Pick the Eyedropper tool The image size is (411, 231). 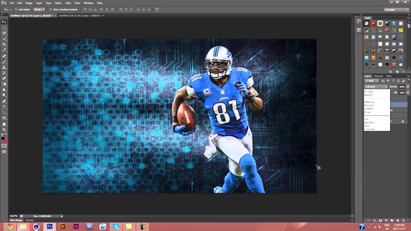(x=4, y=50)
